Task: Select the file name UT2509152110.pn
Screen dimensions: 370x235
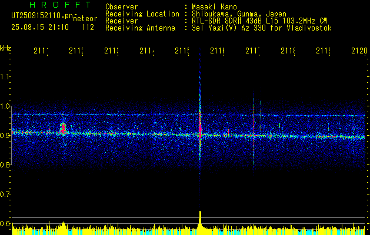Action: [42, 16]
